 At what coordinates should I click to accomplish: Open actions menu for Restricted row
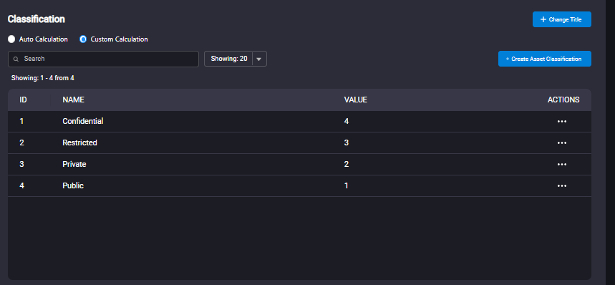click(561, 142)
